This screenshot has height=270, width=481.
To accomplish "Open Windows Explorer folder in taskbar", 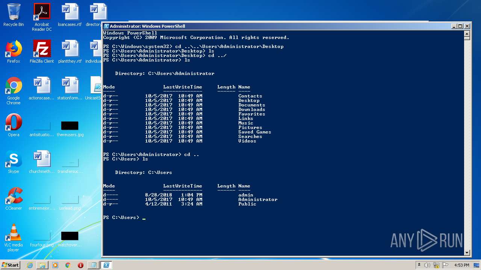I will 42,265.
